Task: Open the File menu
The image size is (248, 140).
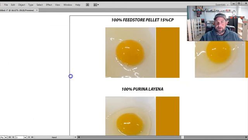Action: point(6,5)
